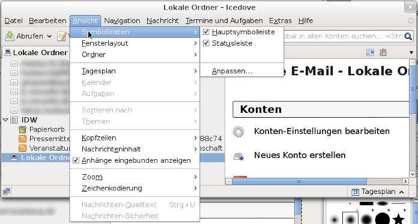Open the Abrufen dropdown arrow
Viewport: 418px width, 224px height.
tap(49, 36)
